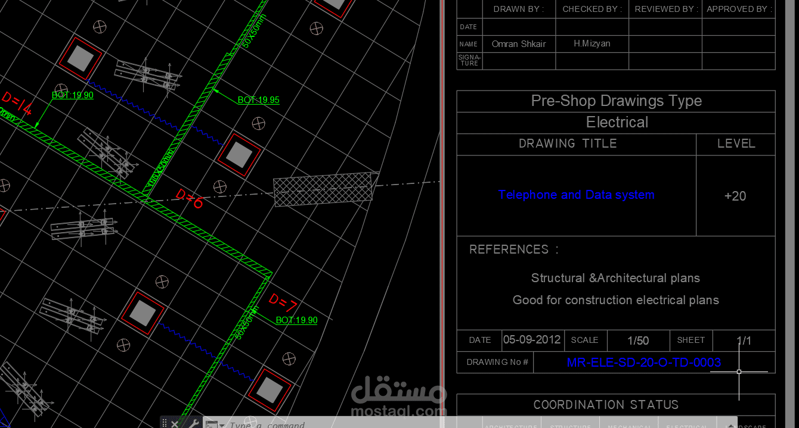Select the 'BOT:19.90' annotation near D=14
Image resolution: width=799 pixels, height=428 pixels.
point(73,95)
